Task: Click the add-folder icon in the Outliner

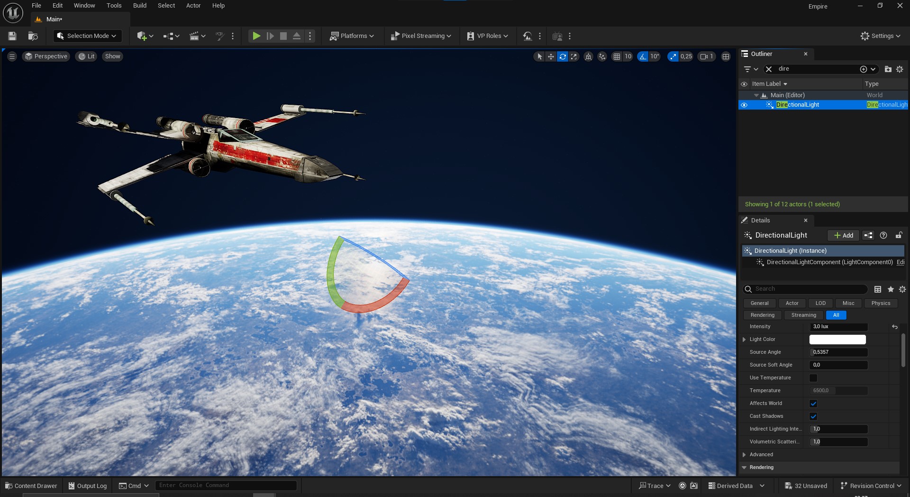Action: tap(888, 69)
